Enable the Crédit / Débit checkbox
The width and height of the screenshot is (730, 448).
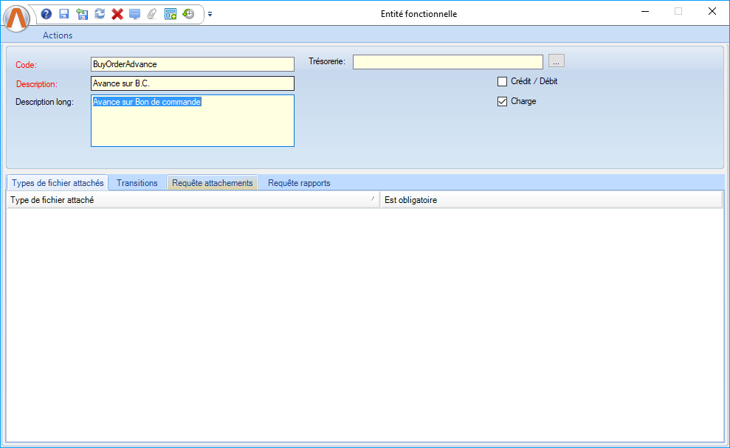point(503,81)
